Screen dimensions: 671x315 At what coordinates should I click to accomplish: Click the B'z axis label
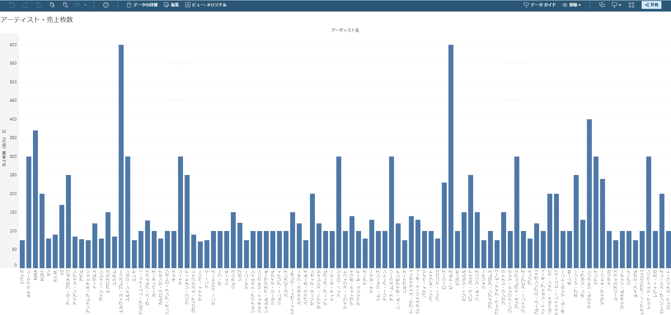(x=48, y=273)
